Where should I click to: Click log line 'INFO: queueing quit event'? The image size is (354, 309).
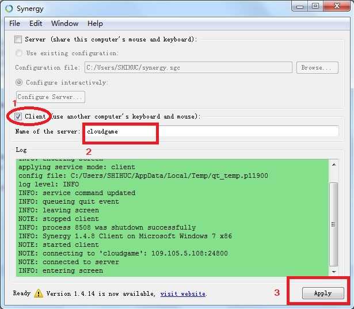point(68,201)
